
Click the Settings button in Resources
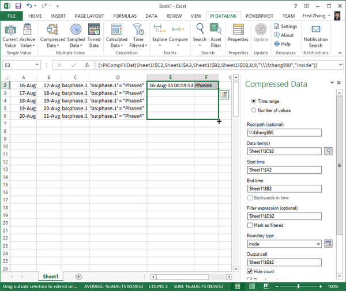285,27
